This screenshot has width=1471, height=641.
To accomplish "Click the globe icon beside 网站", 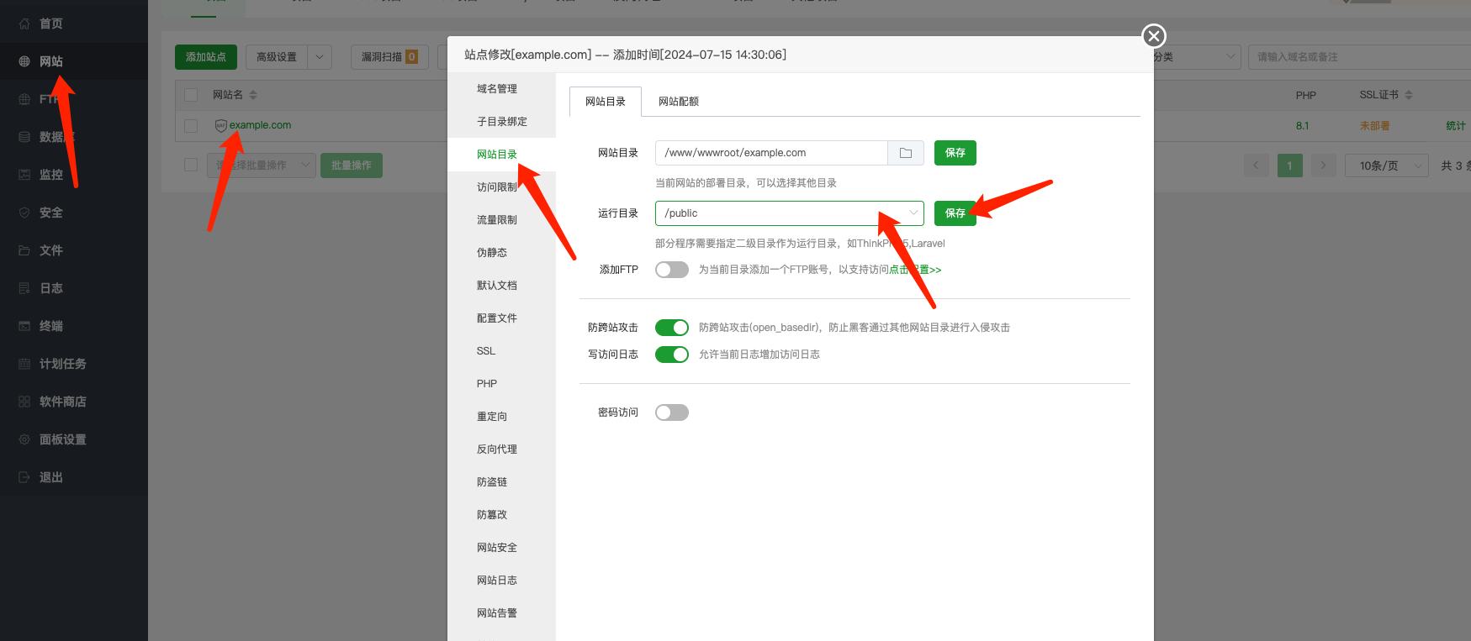I will [x=24, y=61].
